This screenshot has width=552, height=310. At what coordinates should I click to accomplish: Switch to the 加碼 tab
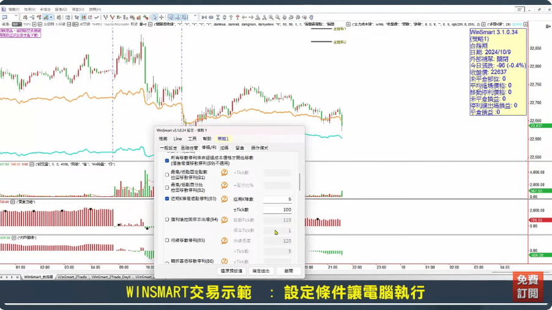click(x=224, y=148)
